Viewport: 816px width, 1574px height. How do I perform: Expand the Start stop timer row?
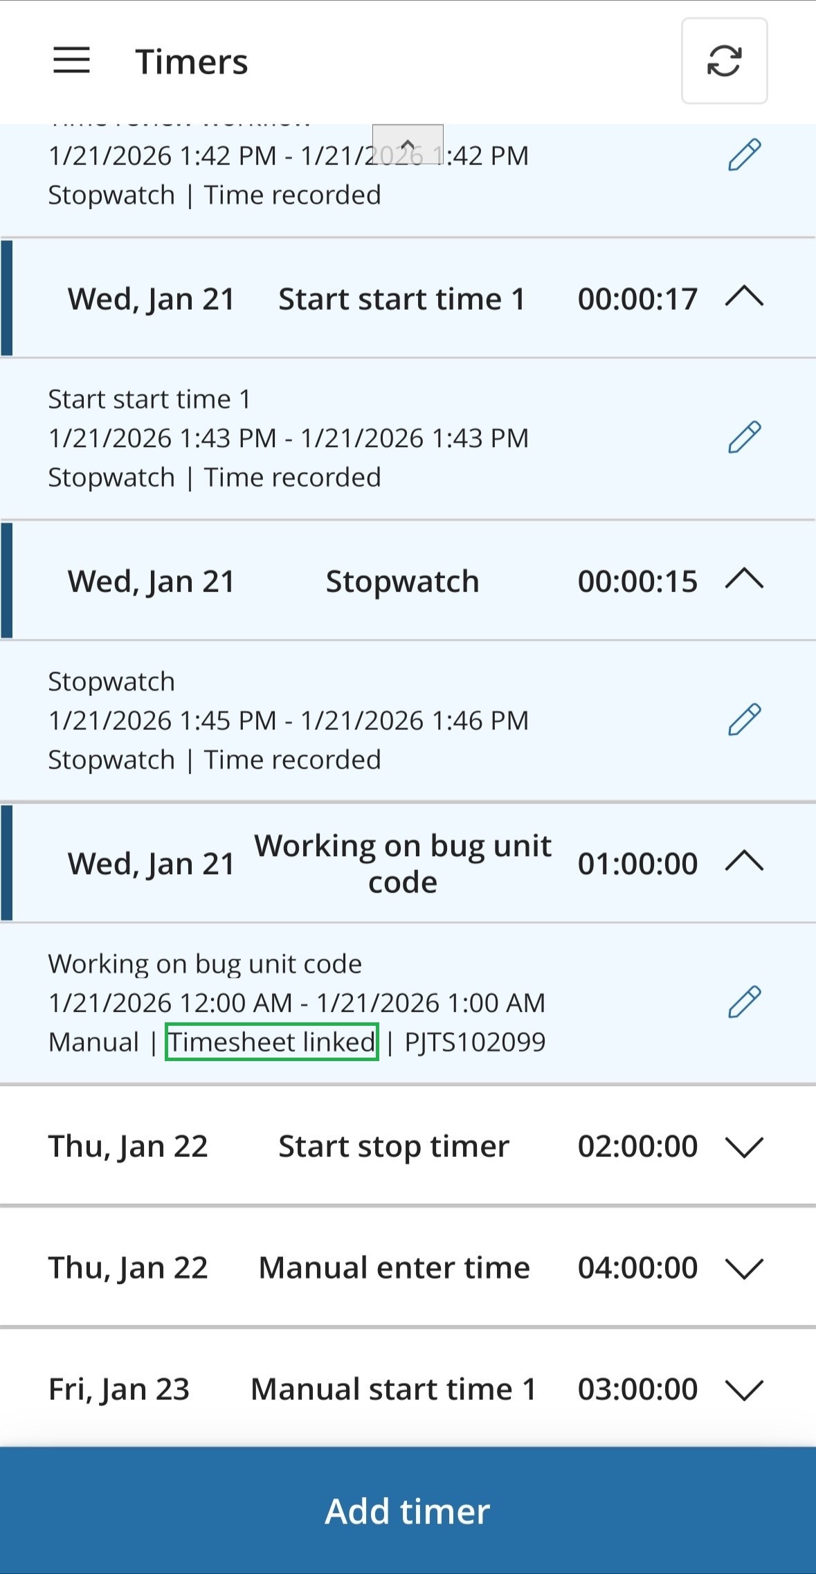(744, 1146)
